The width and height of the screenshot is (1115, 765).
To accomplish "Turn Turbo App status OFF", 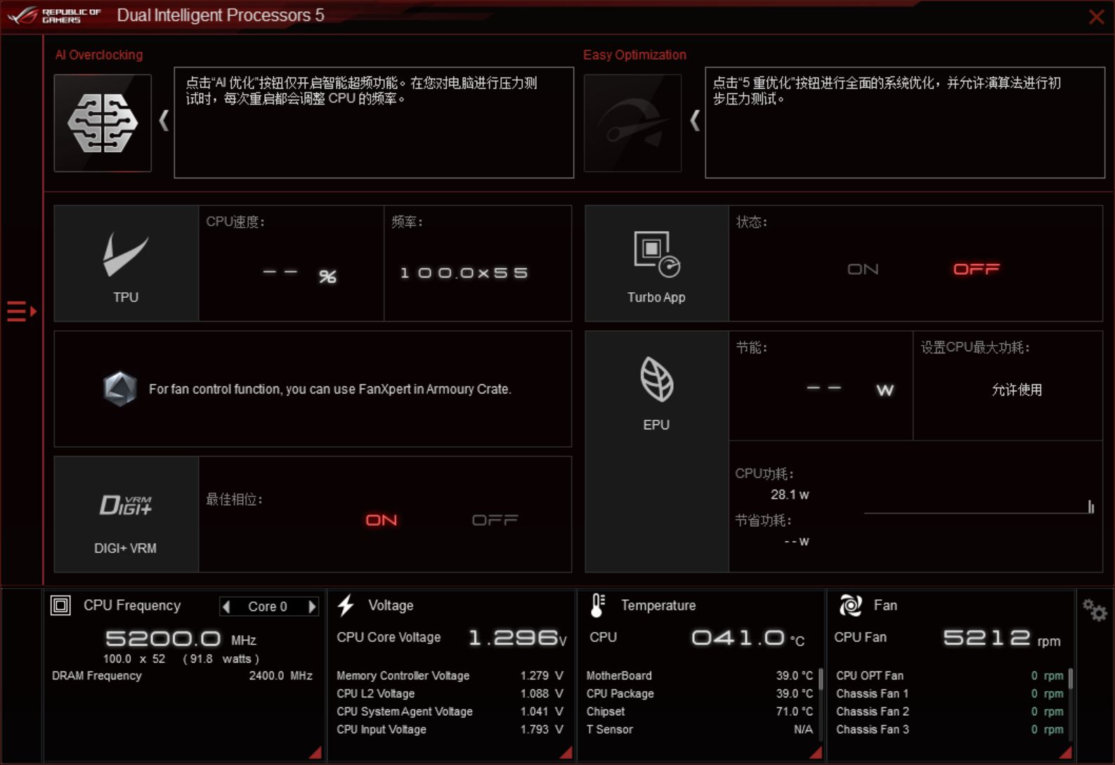I will (976, 269).
